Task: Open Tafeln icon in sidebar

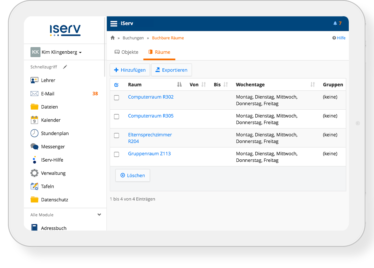Action: pos(34,186)
